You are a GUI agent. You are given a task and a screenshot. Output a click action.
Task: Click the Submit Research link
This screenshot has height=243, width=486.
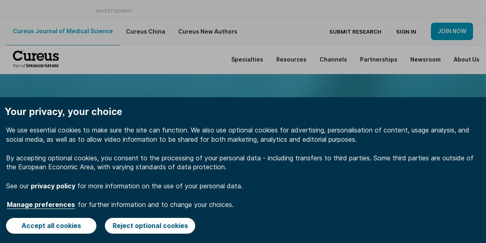click(x=355, y=32)
